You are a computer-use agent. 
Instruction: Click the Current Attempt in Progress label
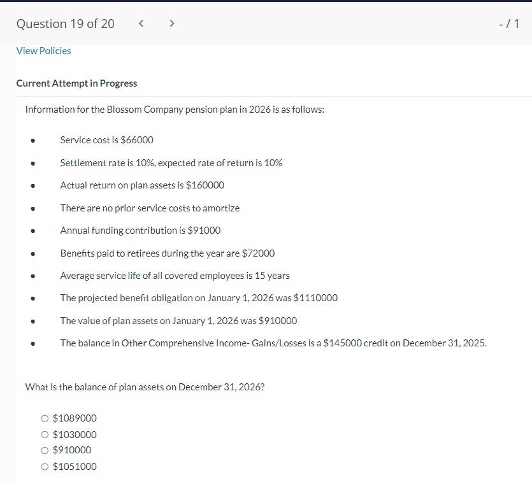(76, 83)
